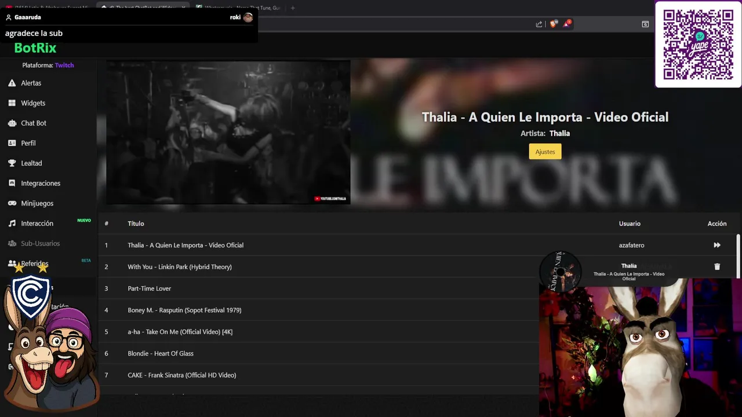Click the Usuario column header
The width and height of the screenshot is (742, 417).
(x=630, y=224)
